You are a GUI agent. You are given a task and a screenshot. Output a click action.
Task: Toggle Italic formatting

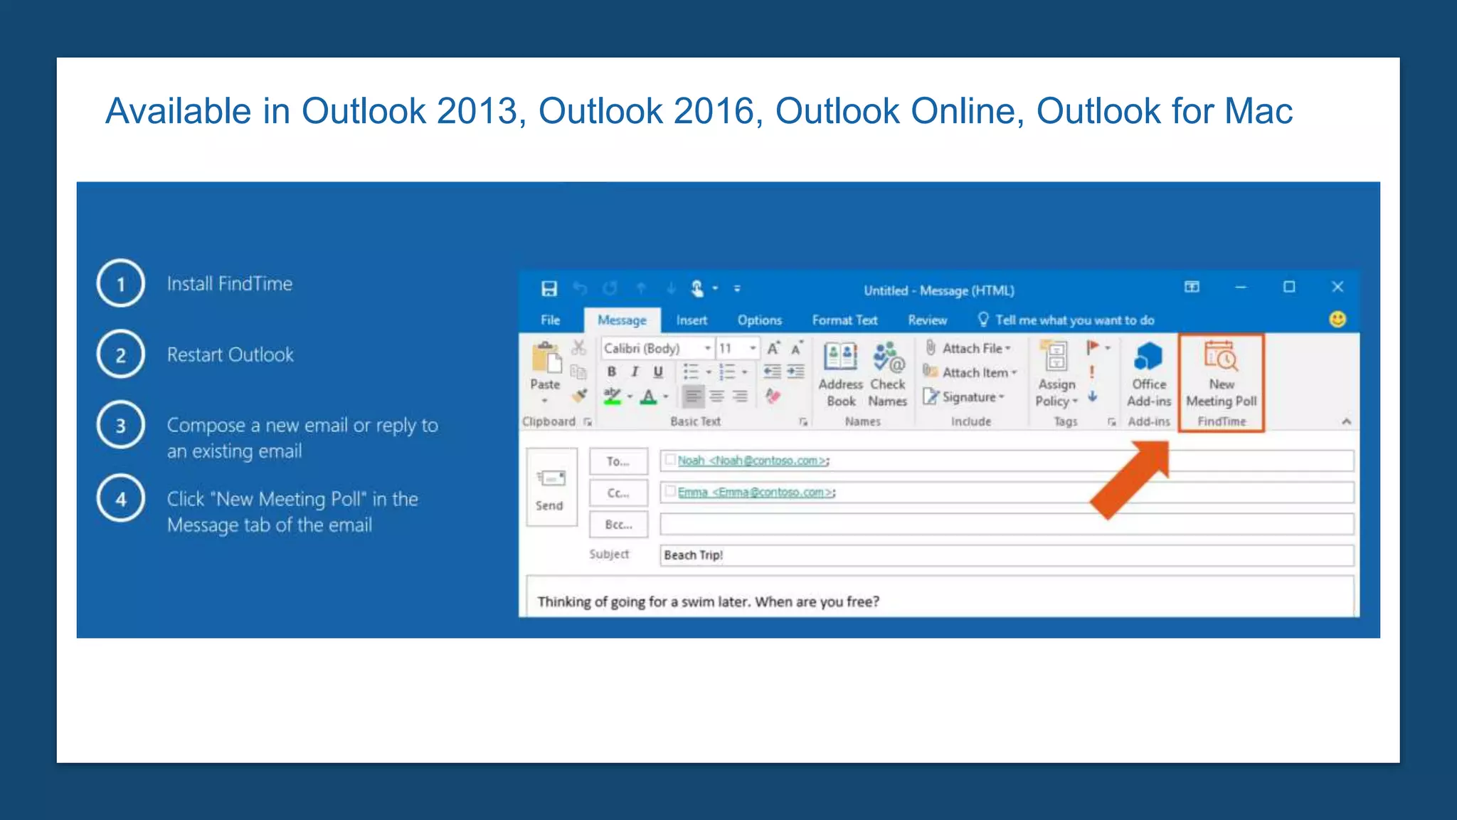click(x=635, y=372)
